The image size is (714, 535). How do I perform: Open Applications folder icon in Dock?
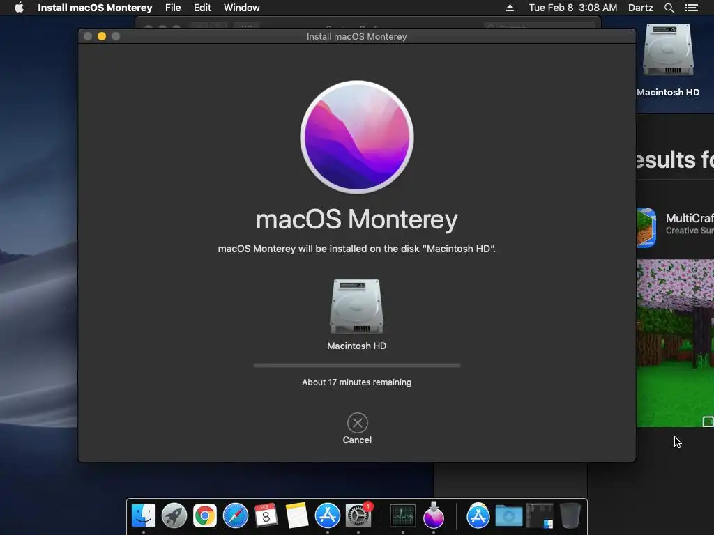coord(478,515)
